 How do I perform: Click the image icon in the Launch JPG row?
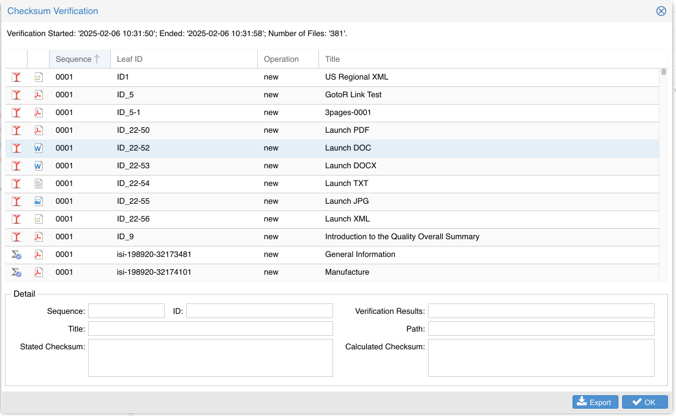(39, 201)
